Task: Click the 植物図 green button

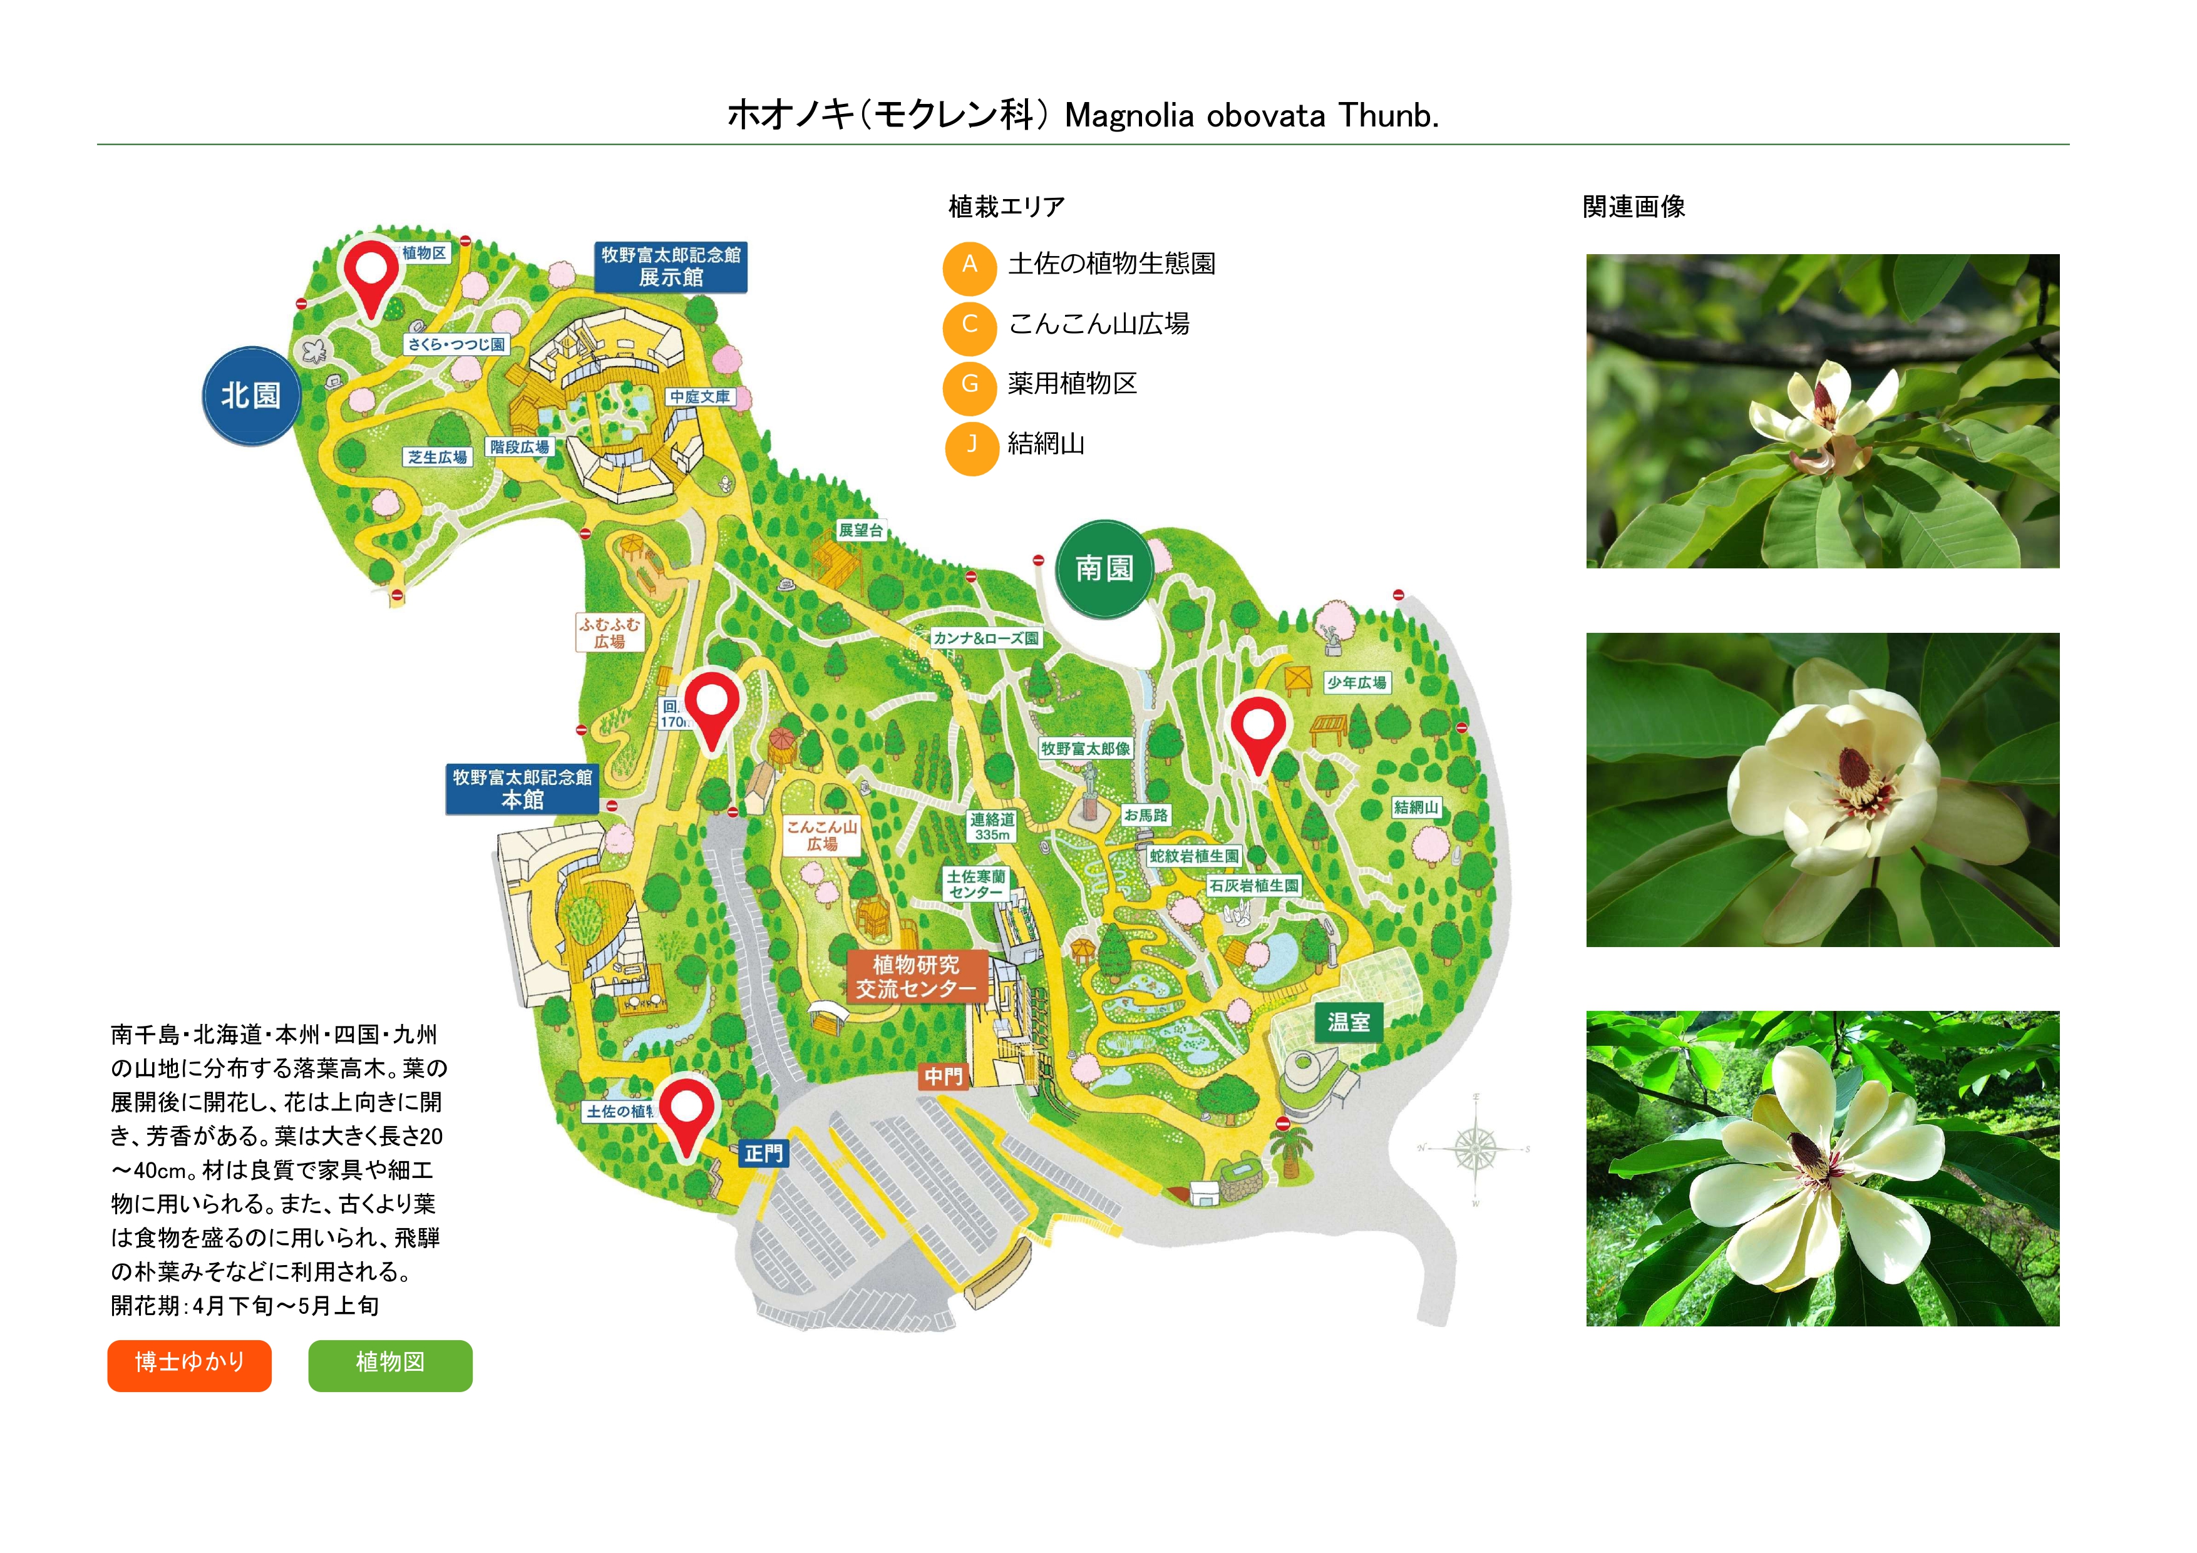Action: pyautogui.click(x=391, y=1365)
